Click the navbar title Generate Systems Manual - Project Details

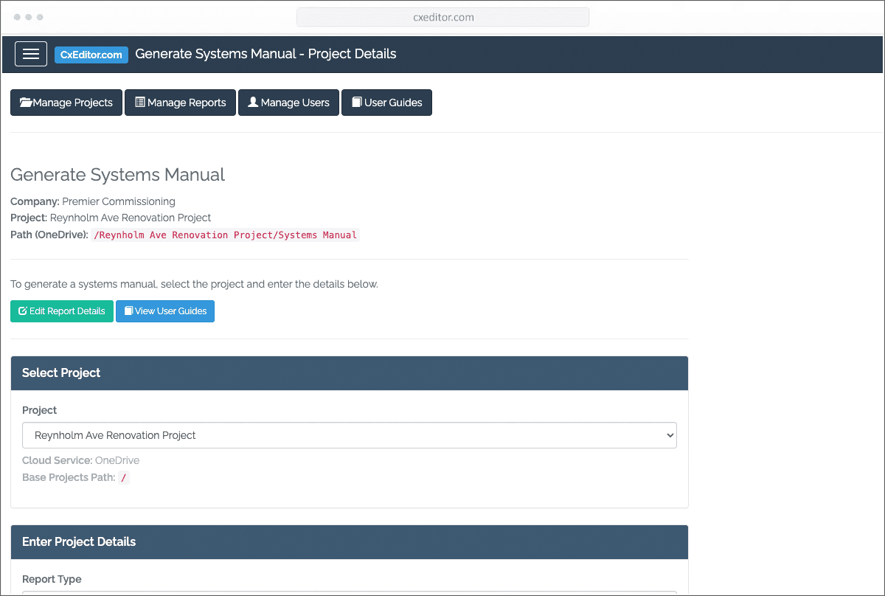[x=265, y=54]
